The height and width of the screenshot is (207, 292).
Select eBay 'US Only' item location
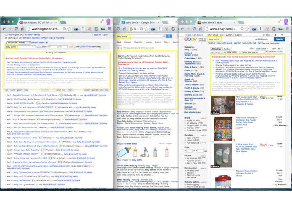click(185, 173)
